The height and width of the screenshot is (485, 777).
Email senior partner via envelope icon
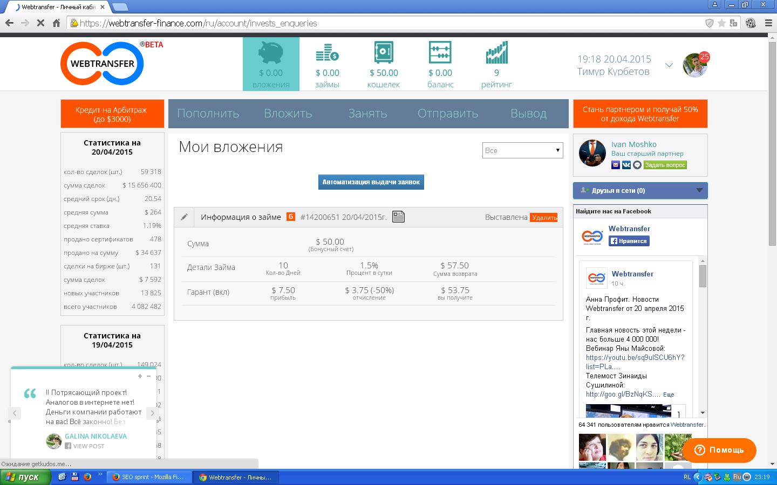pos(616,165)
